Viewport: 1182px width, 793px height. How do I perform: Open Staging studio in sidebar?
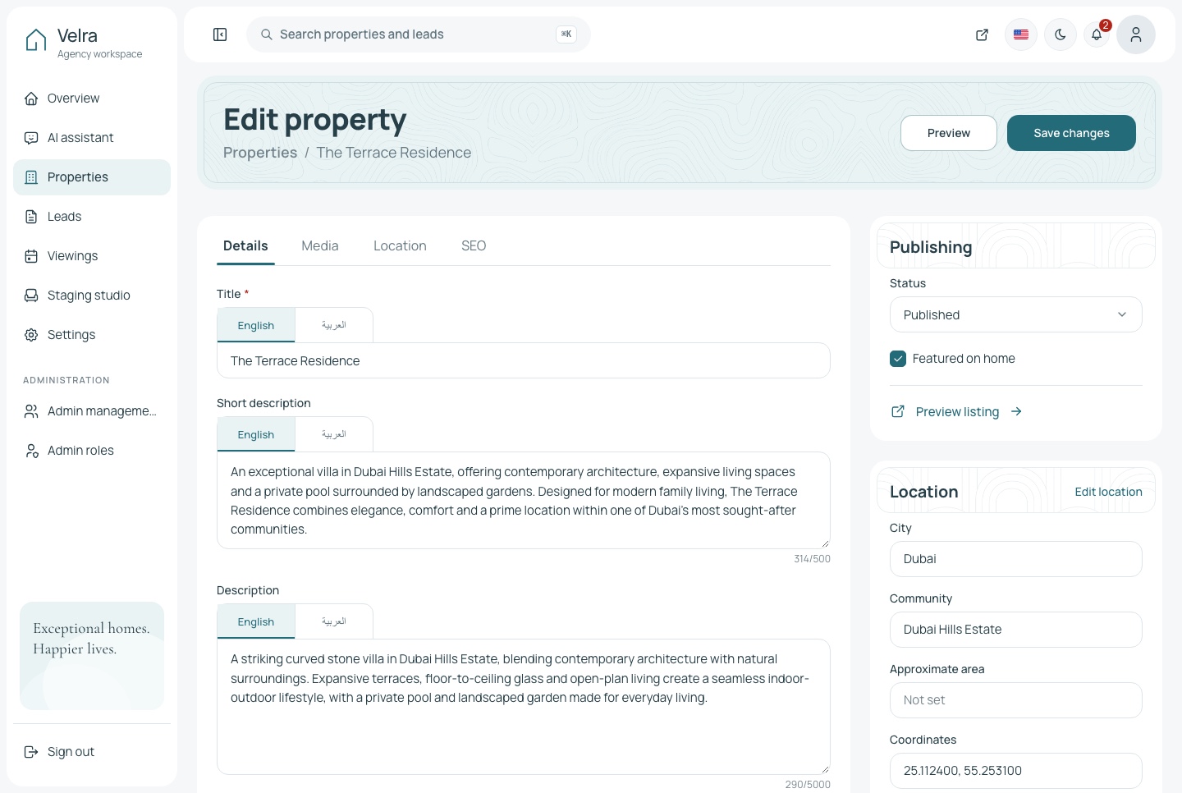point(92,296)
